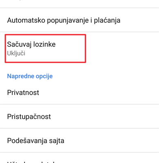Image resolution: width=159 pixels, height=163 pixels.
Task: Click the Automatsko text label
Action: click(26, 20)
